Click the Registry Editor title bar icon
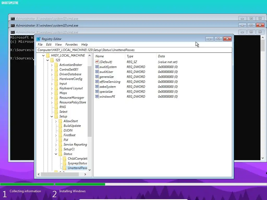 pos(39,39)
